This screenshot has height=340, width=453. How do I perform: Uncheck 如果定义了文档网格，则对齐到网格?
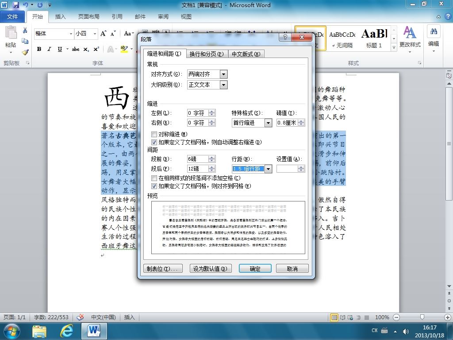(154, 186)
